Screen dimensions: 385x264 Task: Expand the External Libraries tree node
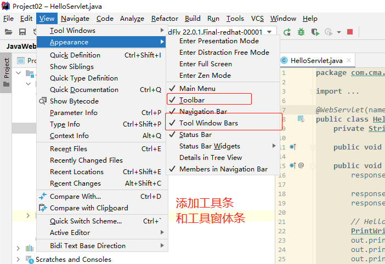(x=18, y=248)
